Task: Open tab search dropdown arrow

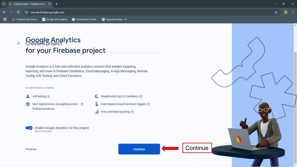Action: coord(4,4)
